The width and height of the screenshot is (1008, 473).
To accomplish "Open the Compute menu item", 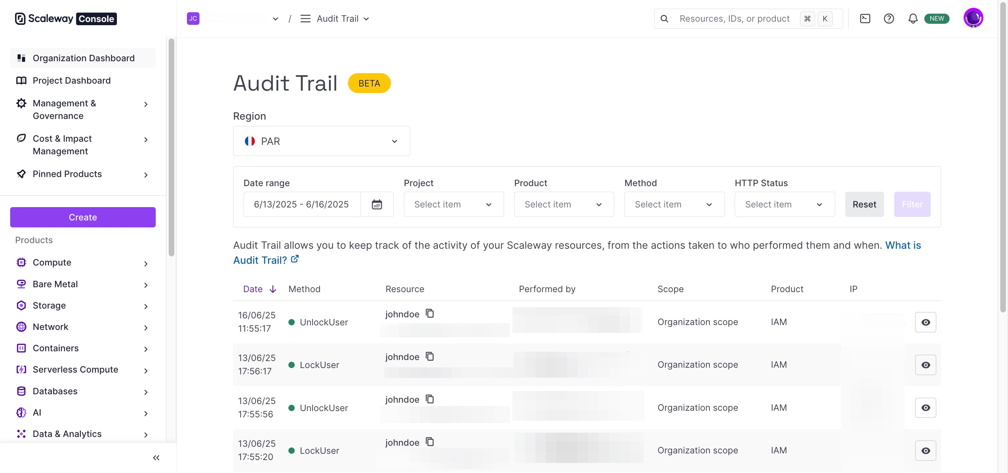I will coord(83,262).
